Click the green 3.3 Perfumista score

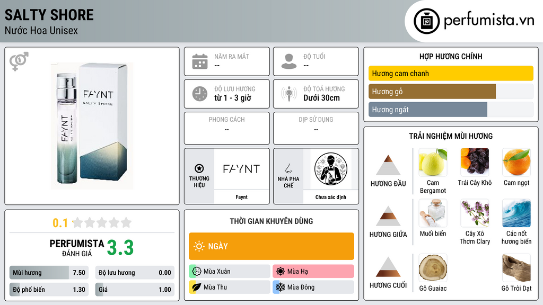[x=120, y=248]
